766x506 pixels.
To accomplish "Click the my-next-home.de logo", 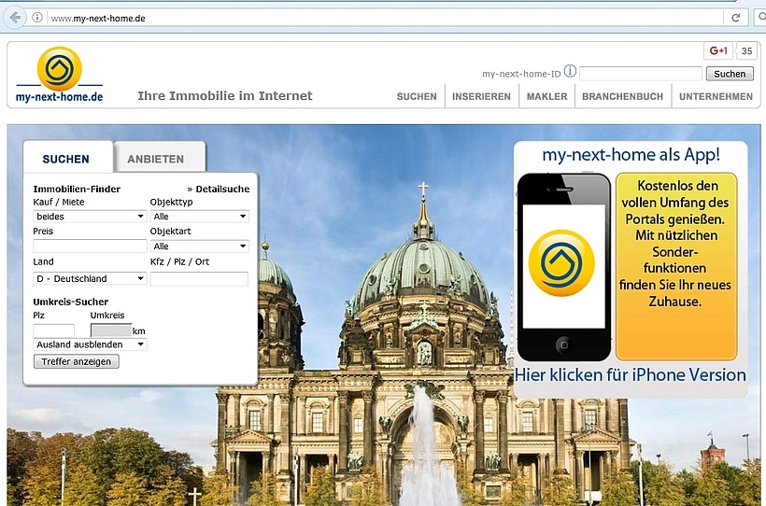I will tap(59, 75).
